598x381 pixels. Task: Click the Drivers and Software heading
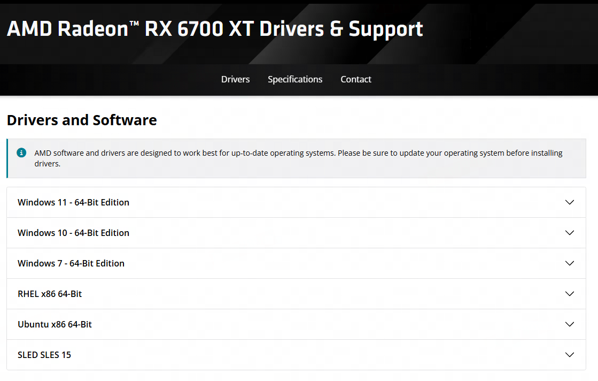coord(82,120)
